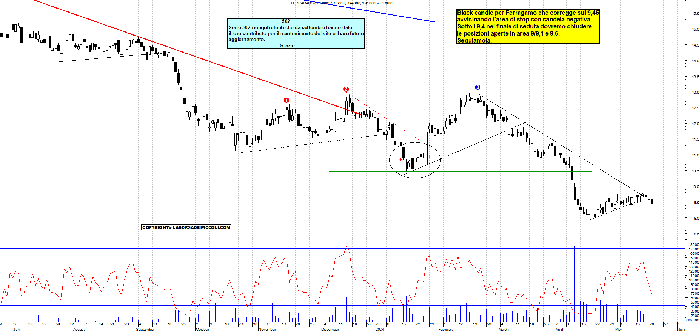Screen dimensions: 700x331
Task: Click the small green up arrow inside the ellipse
Action: (x=429, y=157)
